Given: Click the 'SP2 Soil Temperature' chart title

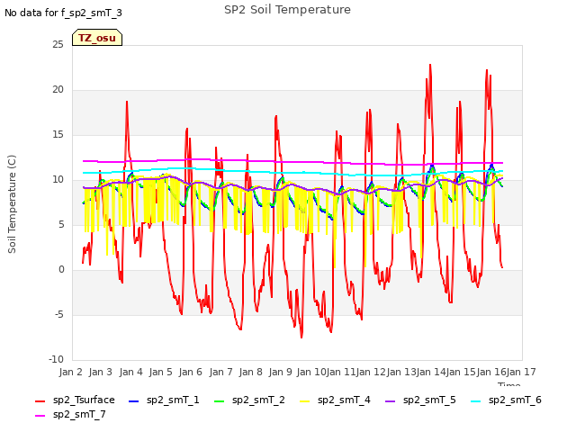Looking at the screenshot, I should point(287,10).
